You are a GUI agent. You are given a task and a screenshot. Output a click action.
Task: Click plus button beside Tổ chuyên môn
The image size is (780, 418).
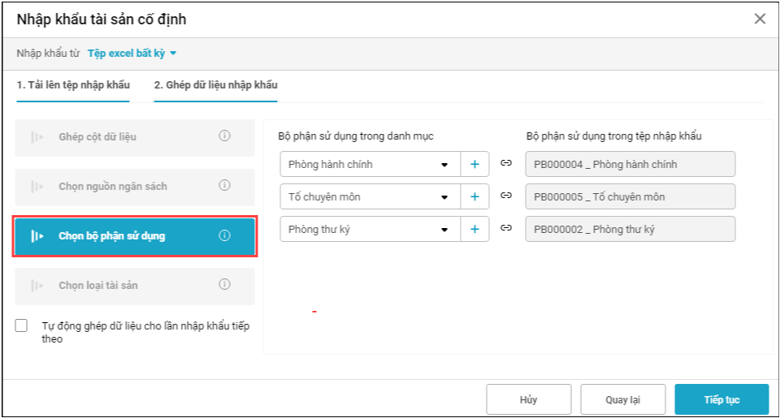click(474, 196)
